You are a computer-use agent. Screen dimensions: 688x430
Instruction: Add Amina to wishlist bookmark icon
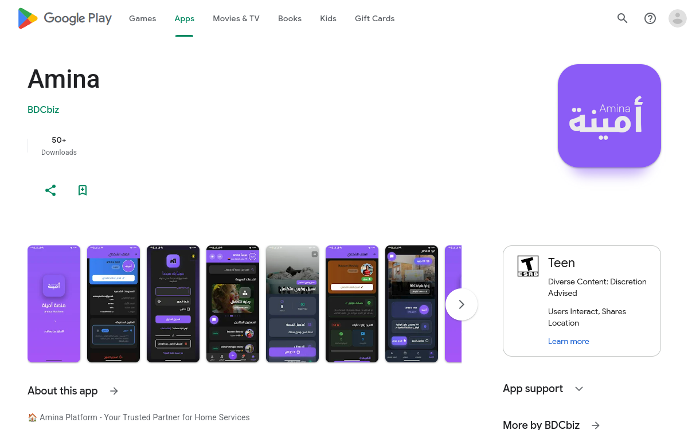(83, 190)
